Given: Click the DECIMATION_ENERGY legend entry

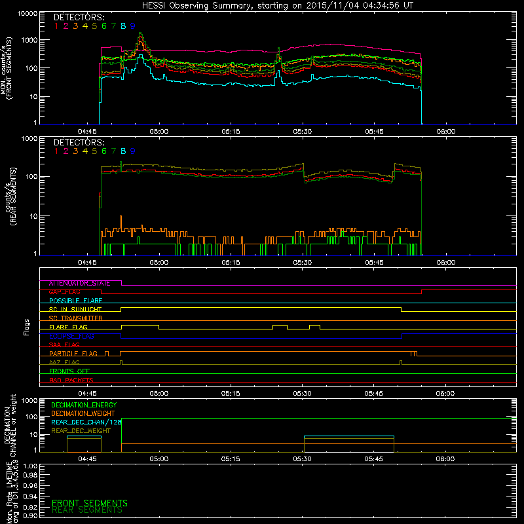Looking at the screenshot, I should pos(84,405).
